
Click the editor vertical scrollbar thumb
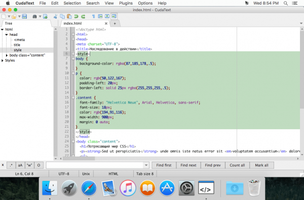tap(302, 70)
